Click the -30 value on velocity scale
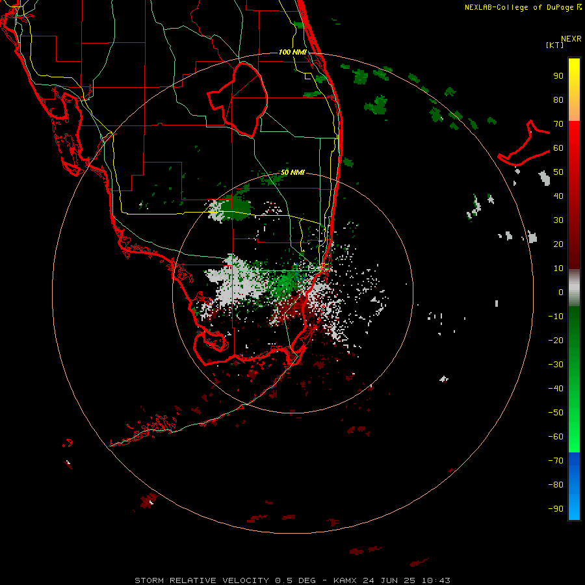585x585 pixels. pos(556,365)
